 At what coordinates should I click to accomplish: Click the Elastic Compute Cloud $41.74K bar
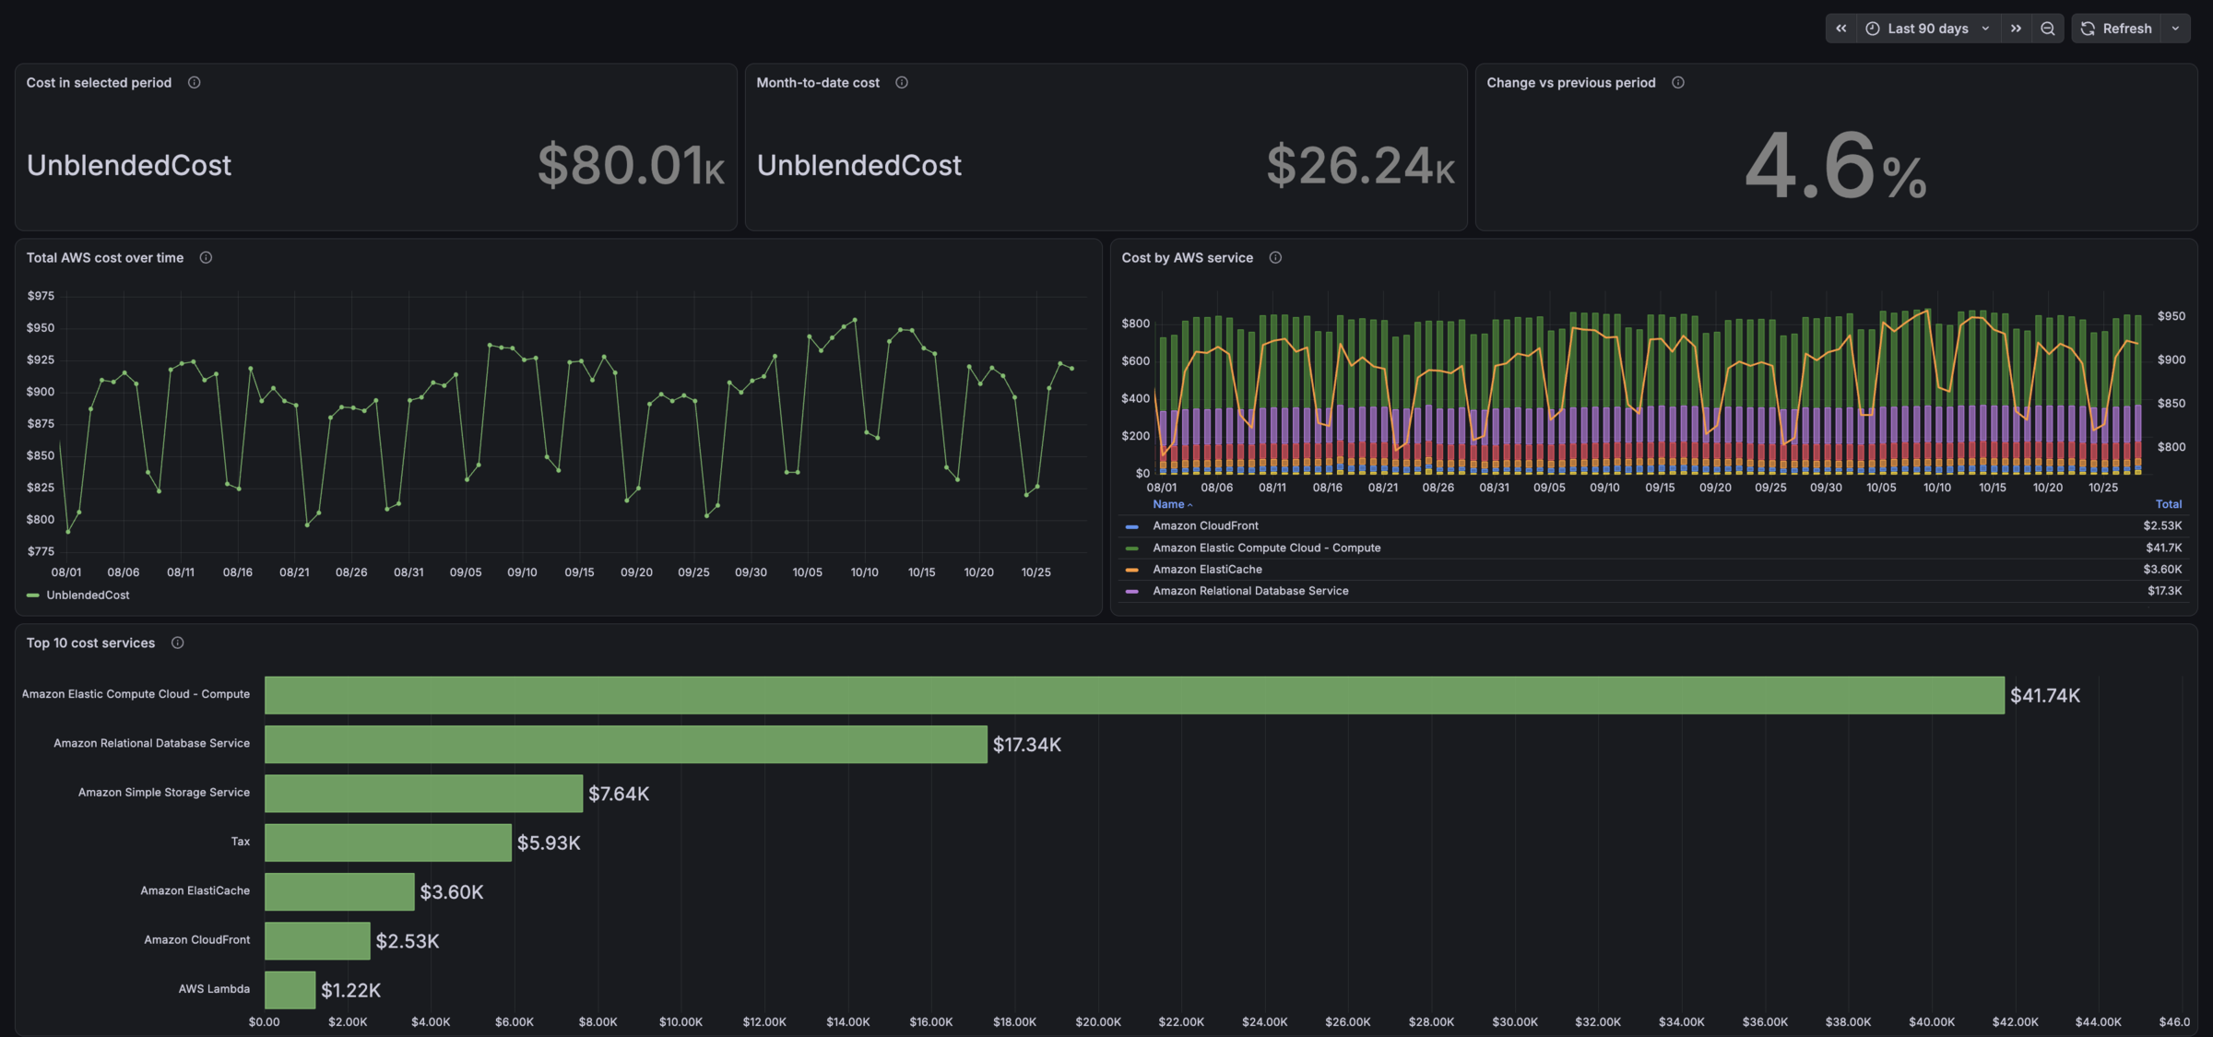[1134, 695]
